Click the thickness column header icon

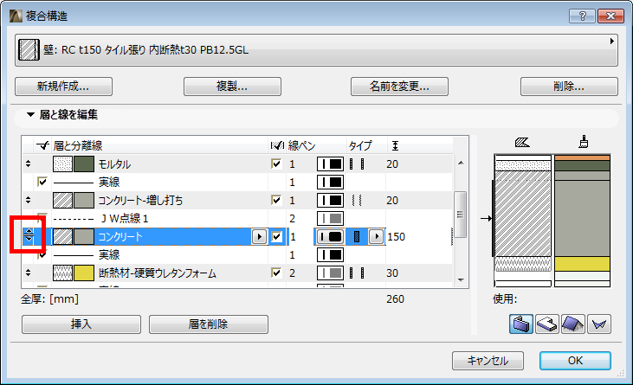pyautogui.click(x=395, y=145)
